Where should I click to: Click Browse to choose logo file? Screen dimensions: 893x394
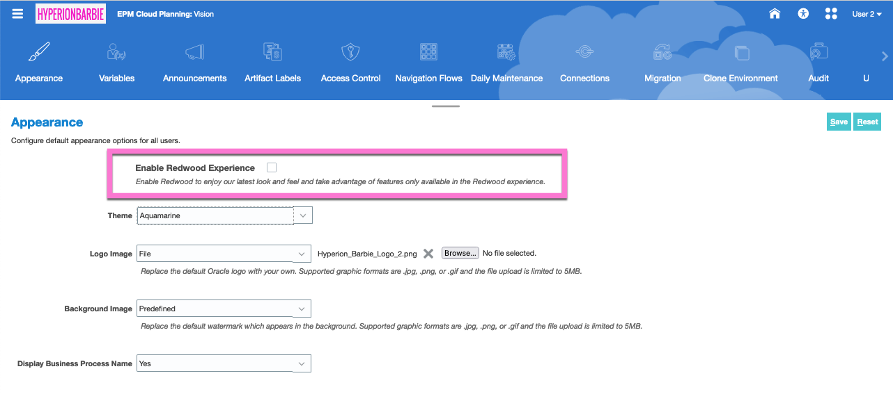click(460, 253)
